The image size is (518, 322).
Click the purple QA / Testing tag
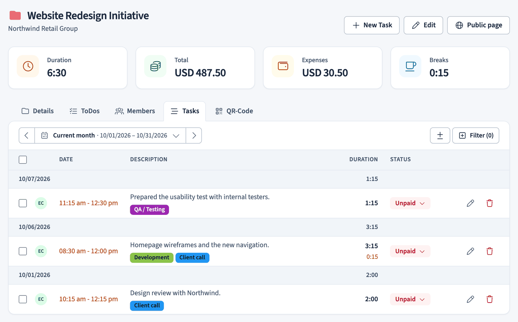click(150, 210)
